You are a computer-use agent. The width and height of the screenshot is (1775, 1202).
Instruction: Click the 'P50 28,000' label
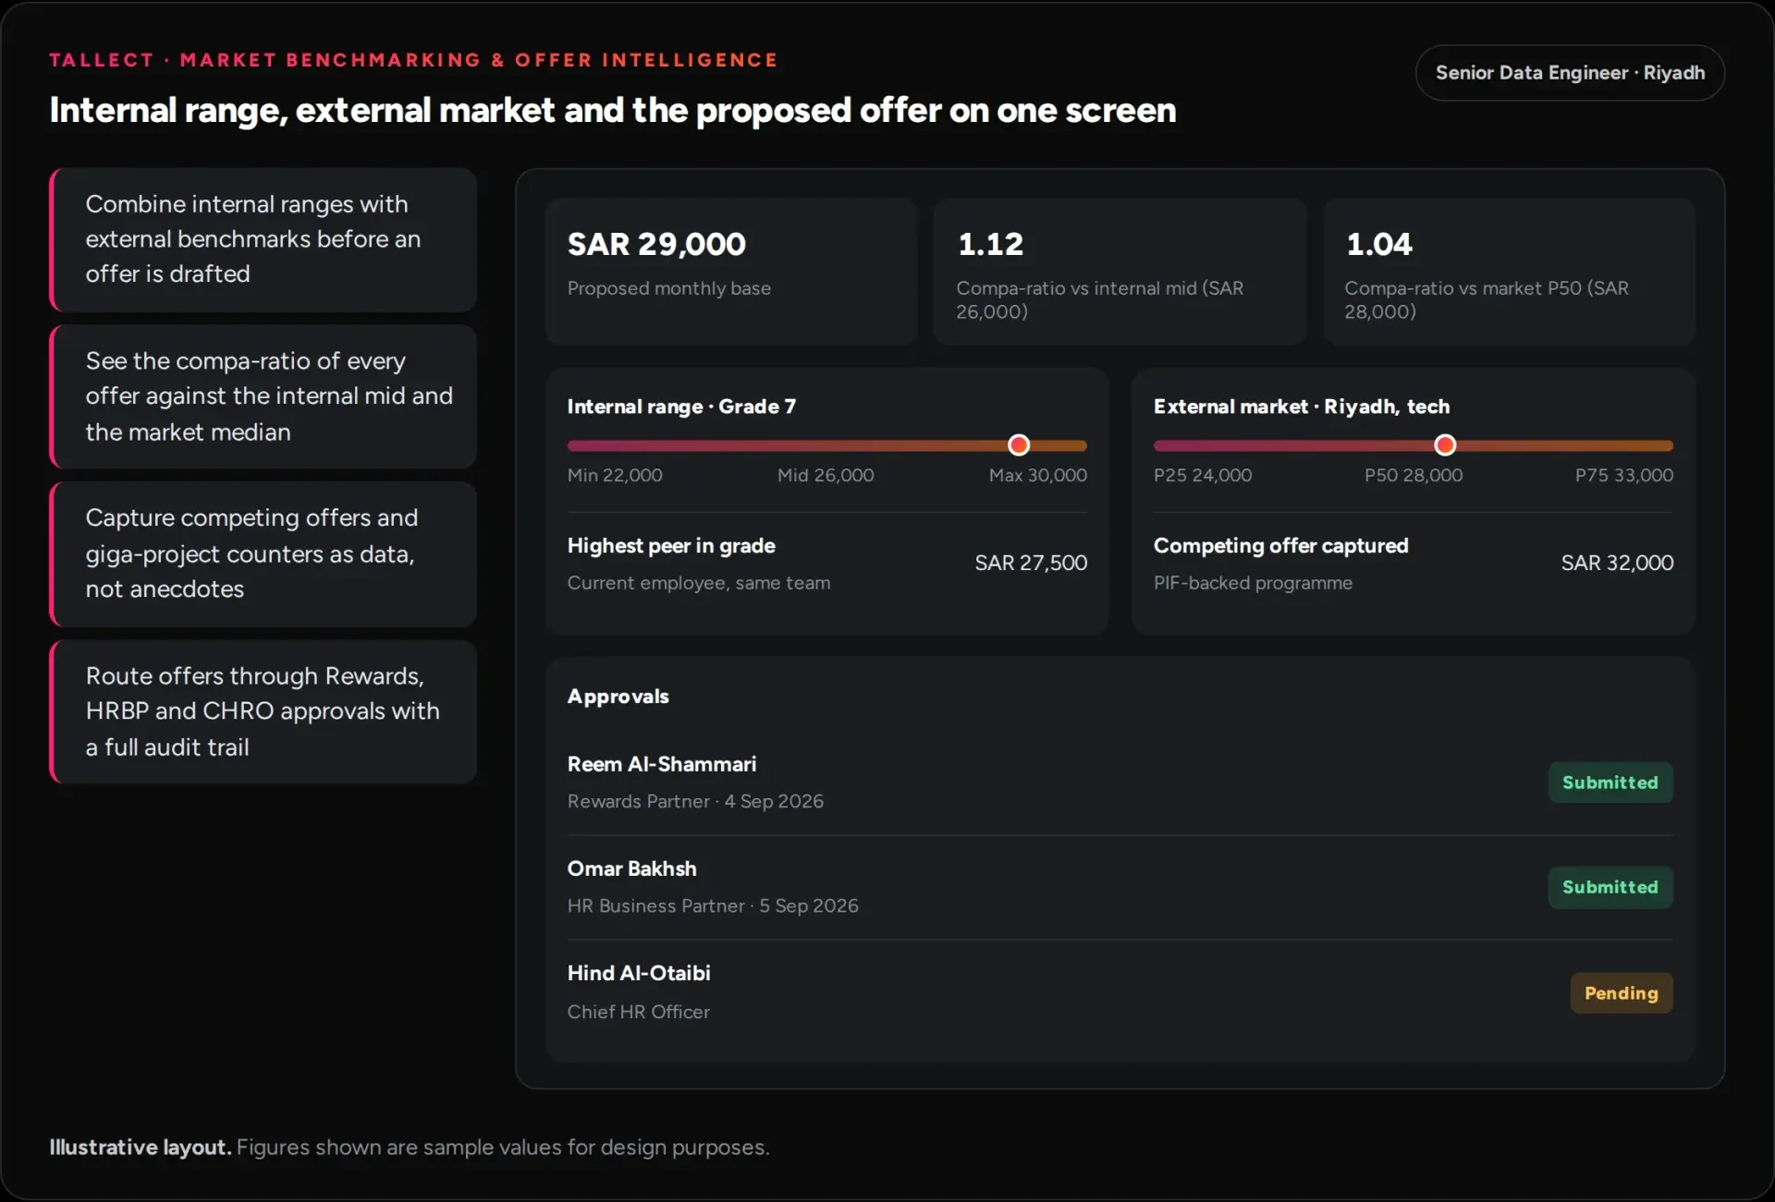1414,475
